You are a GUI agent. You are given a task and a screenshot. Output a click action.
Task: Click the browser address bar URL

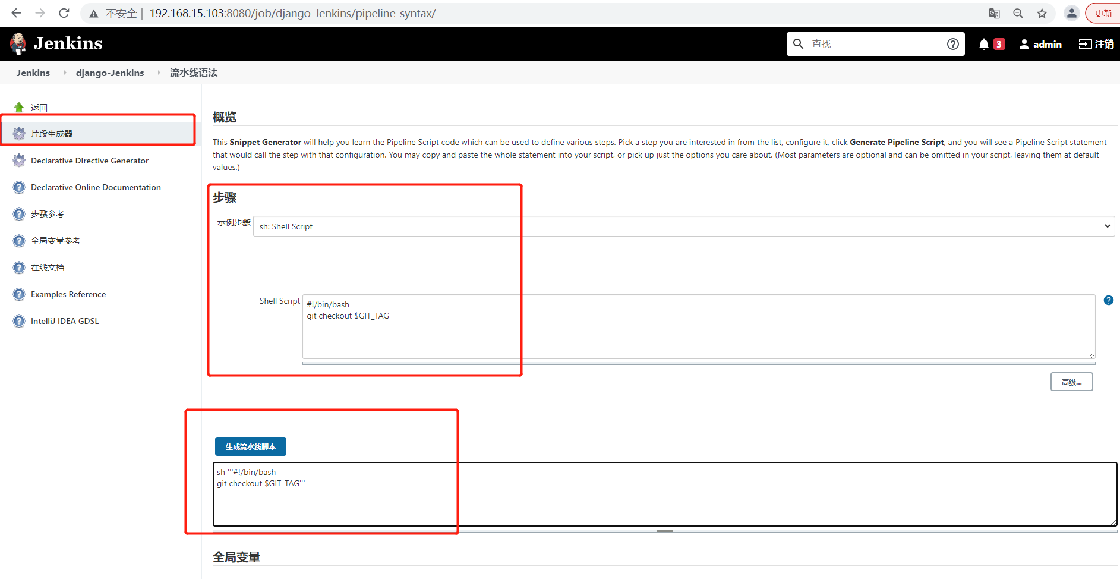click(x=292, y=13)
